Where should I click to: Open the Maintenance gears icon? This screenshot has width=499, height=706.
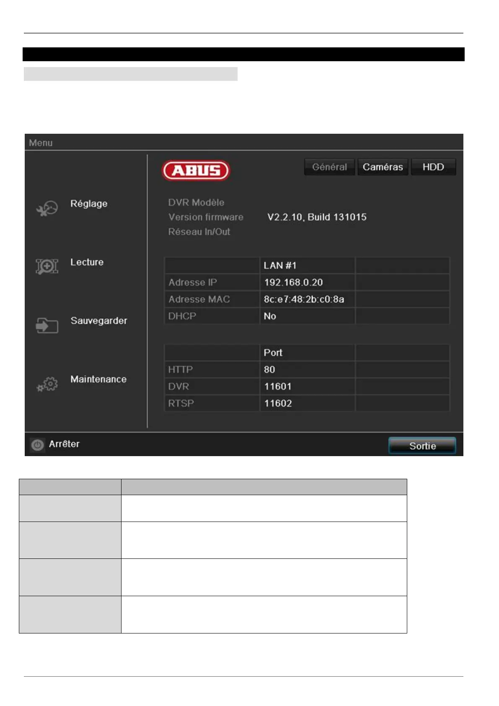[x=47, y=384]
